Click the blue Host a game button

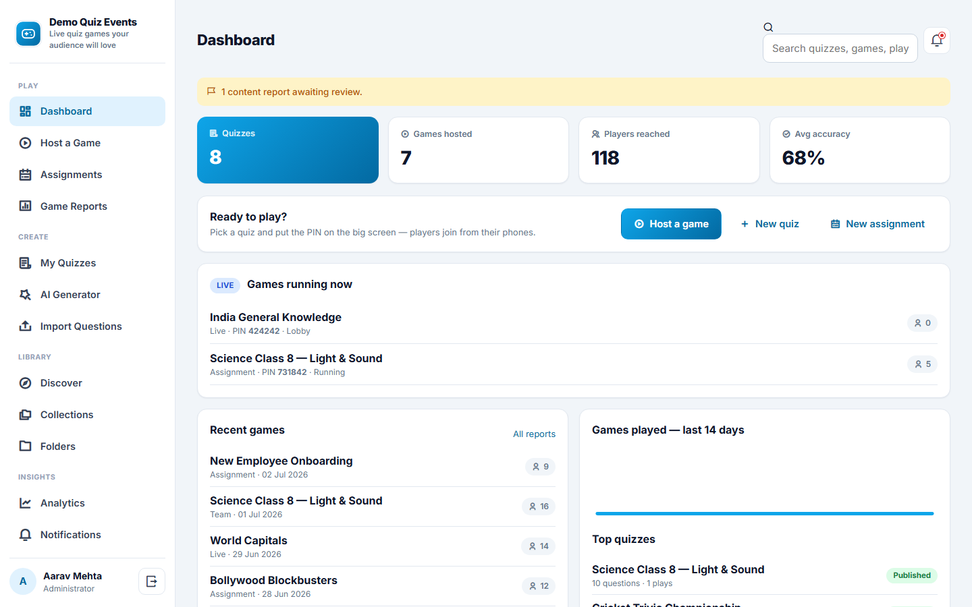click(x=671, y=224)
